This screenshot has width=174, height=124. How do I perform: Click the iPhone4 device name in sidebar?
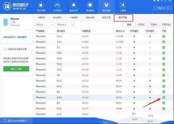click(x=15, y=19)
